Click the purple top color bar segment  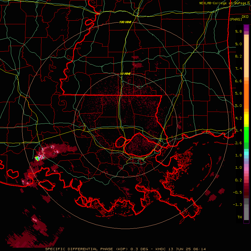(246, 28)
